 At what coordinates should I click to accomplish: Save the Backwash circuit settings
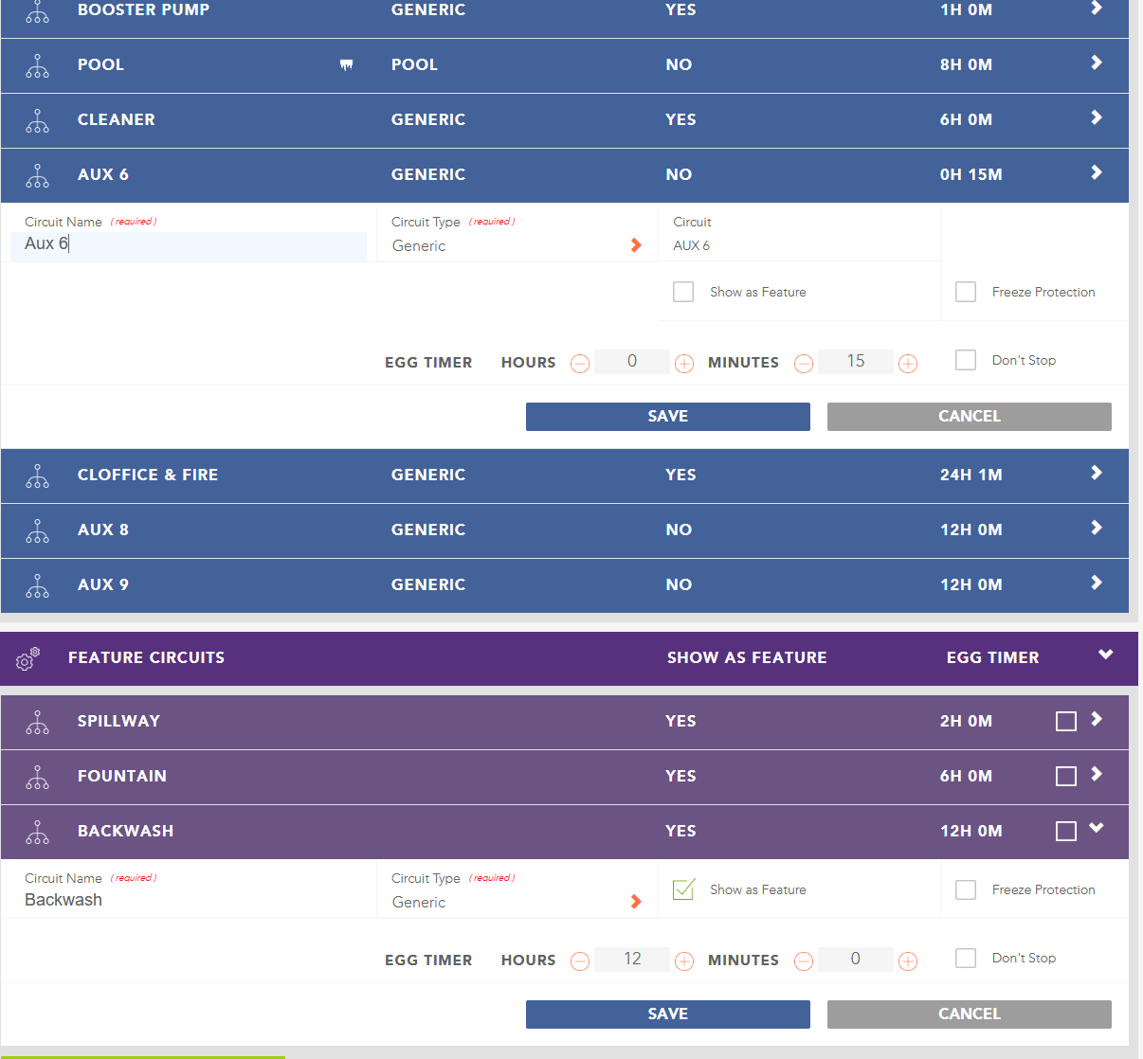tap(668, 1014)
